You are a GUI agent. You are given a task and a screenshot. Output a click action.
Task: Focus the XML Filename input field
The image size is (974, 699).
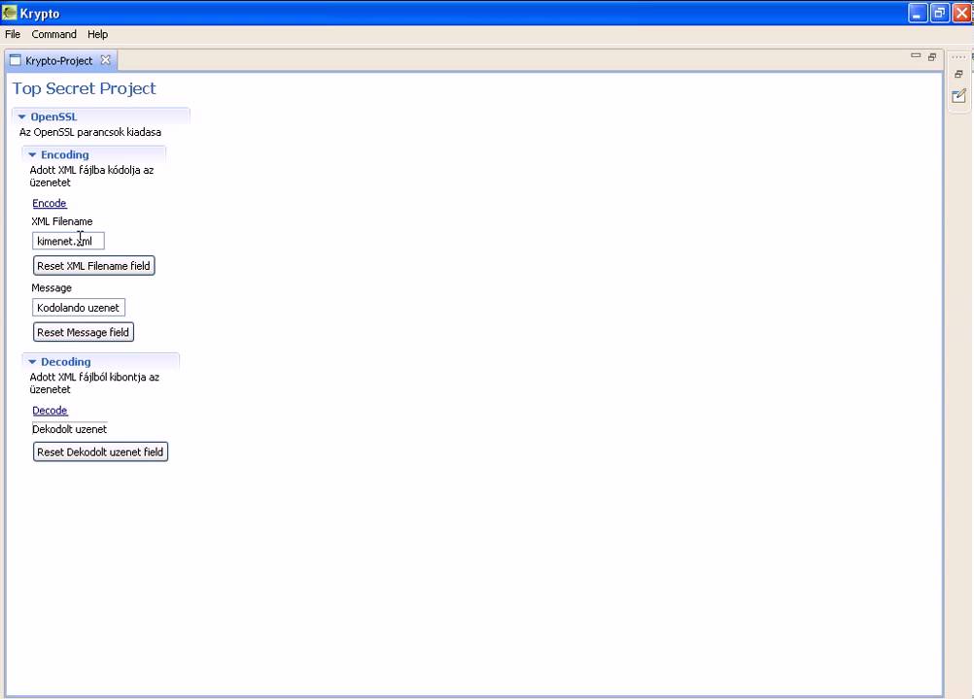pos(68,241)
